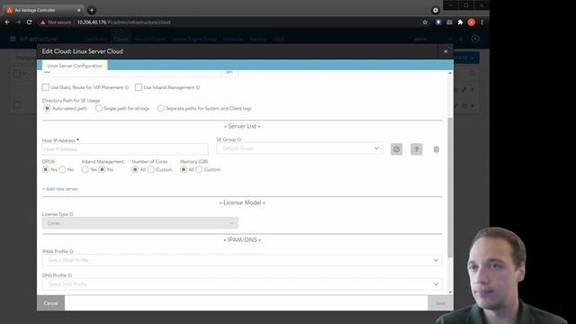Click the browser back arrow
This screenshot has width=576, height=324.
click(x=8, y=22)
